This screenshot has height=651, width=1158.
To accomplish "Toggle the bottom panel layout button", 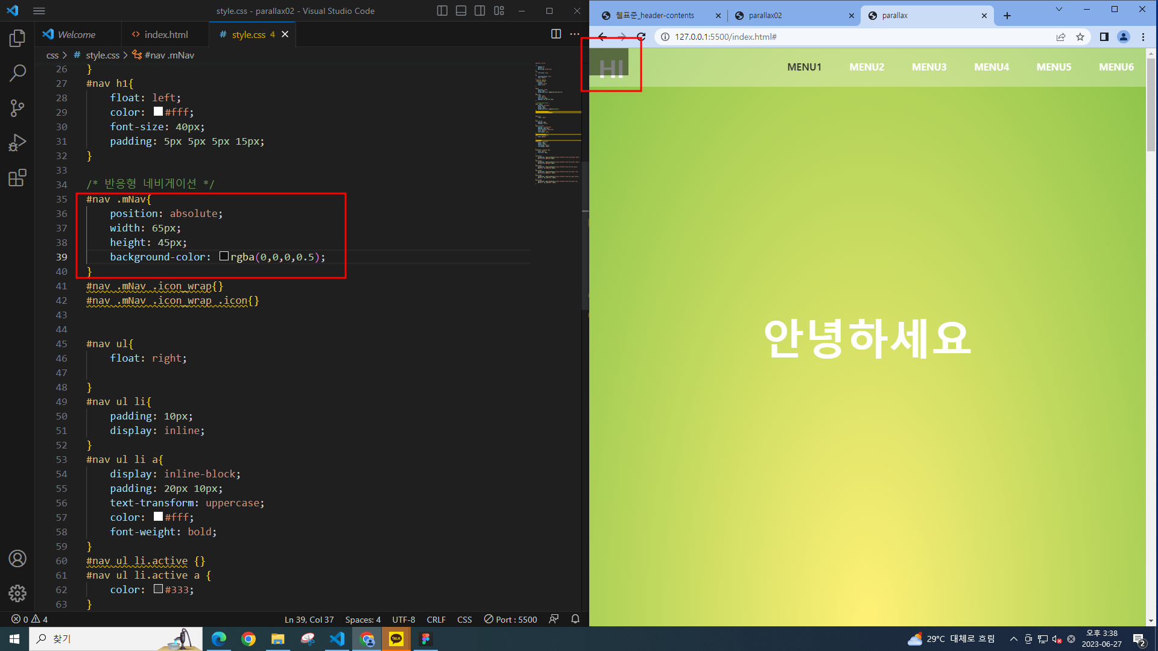I will (461, 11).
